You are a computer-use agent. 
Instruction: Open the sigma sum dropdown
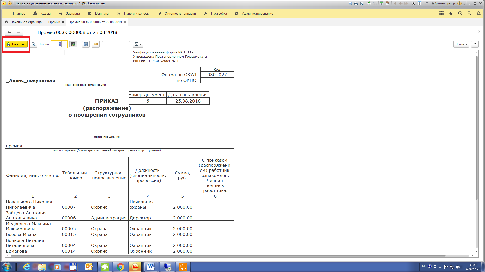(x=138, y=44)
